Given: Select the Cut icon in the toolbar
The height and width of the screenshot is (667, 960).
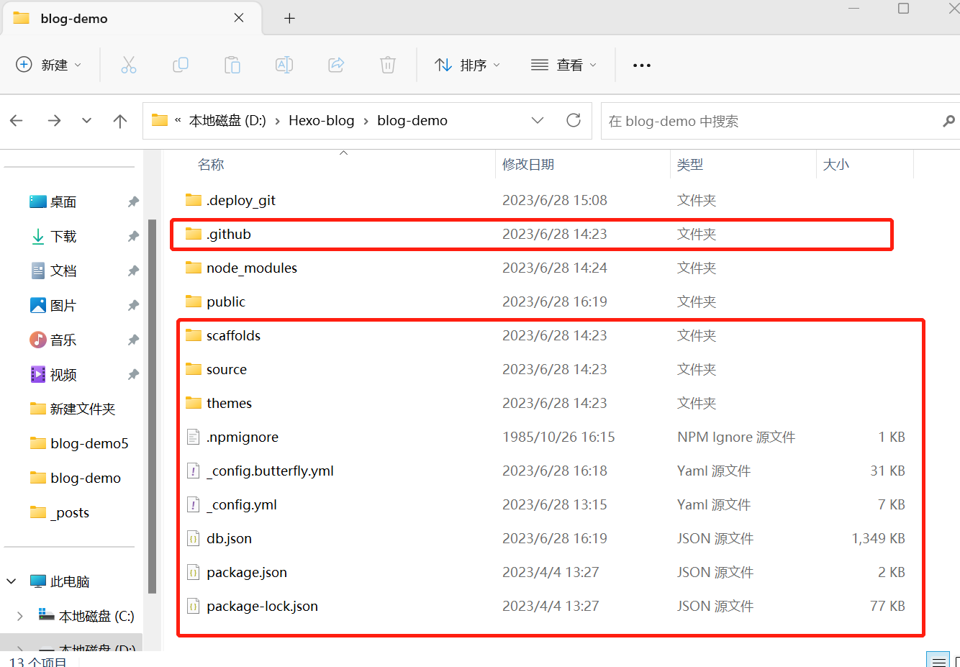Looking at the screenshot, I should click(x=129, y=65).
